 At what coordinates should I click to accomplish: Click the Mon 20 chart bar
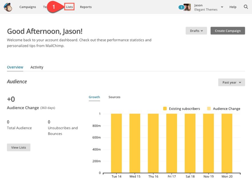pos(227,143)
